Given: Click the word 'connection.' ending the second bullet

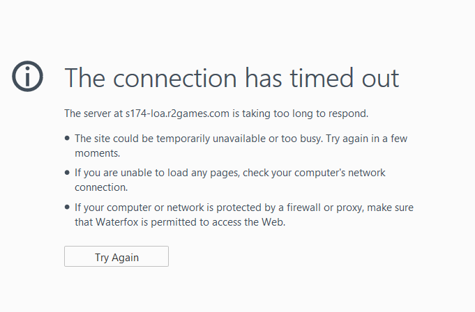Looking at the screenshot, I should tap(101, 187).
